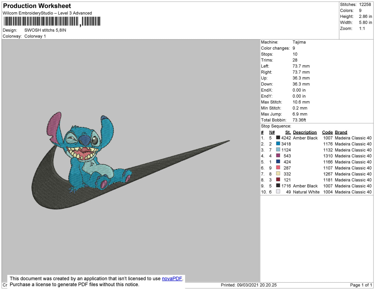This screenshot has width=375, height=290.
Task: Pick the light blue swatch for code 1132
Action: click(x=278, y=150)
